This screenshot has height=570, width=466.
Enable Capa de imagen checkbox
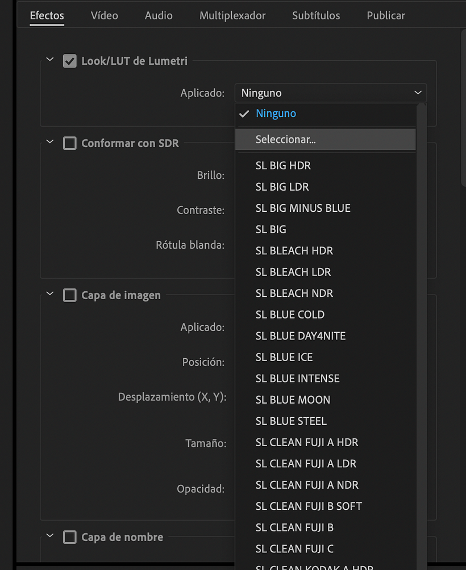pyautogui.click(x=69, y=295)
